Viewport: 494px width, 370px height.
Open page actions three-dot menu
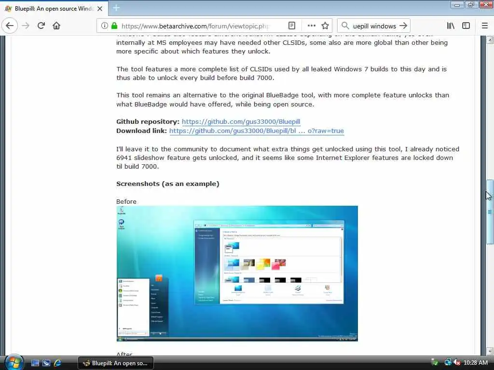[x=311, y=26]
